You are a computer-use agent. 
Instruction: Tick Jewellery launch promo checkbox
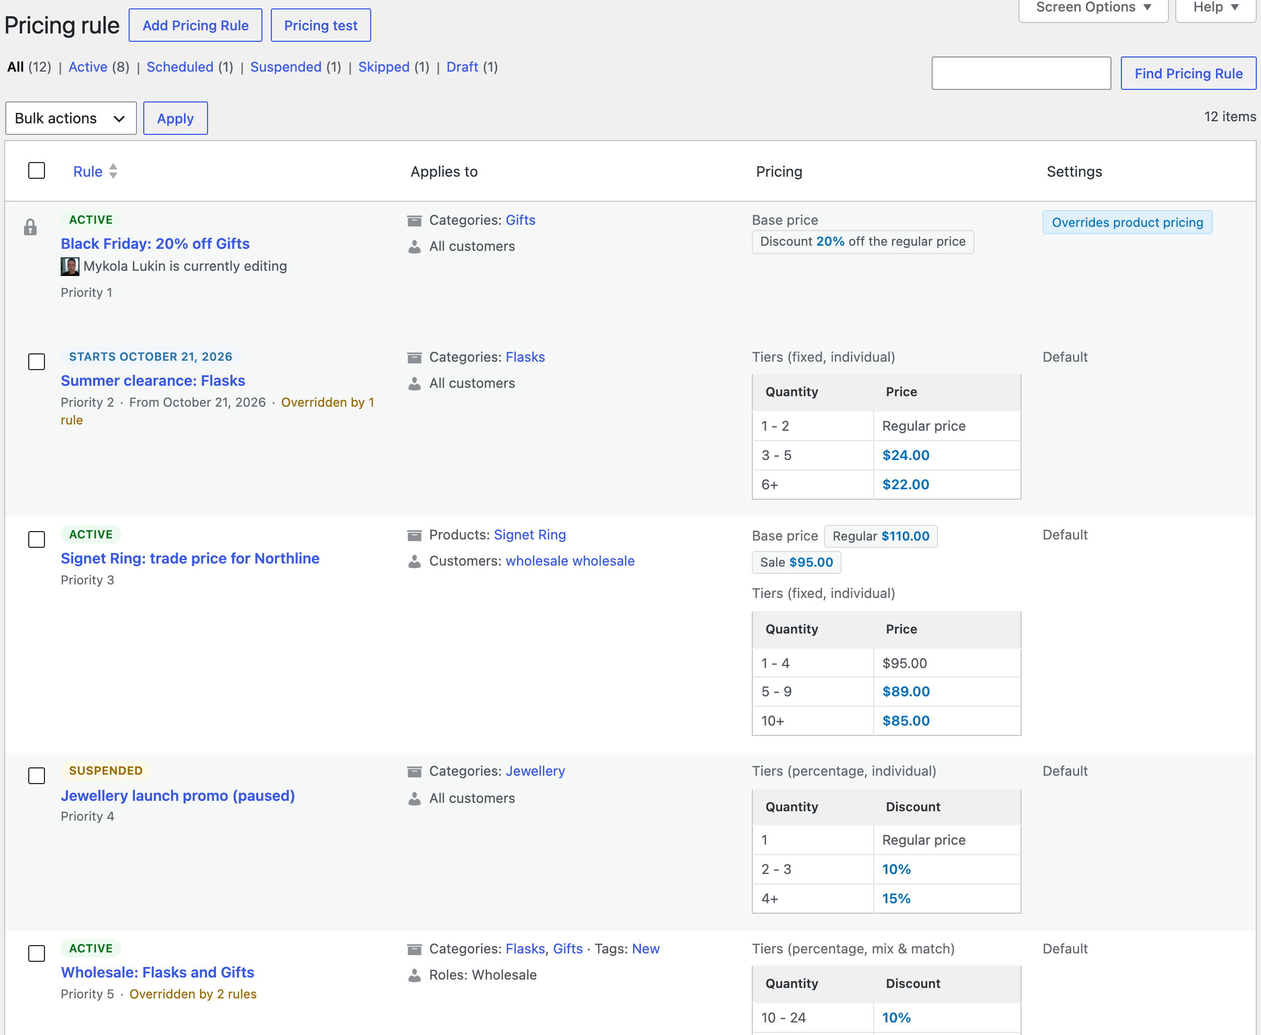tap(37, 775)
